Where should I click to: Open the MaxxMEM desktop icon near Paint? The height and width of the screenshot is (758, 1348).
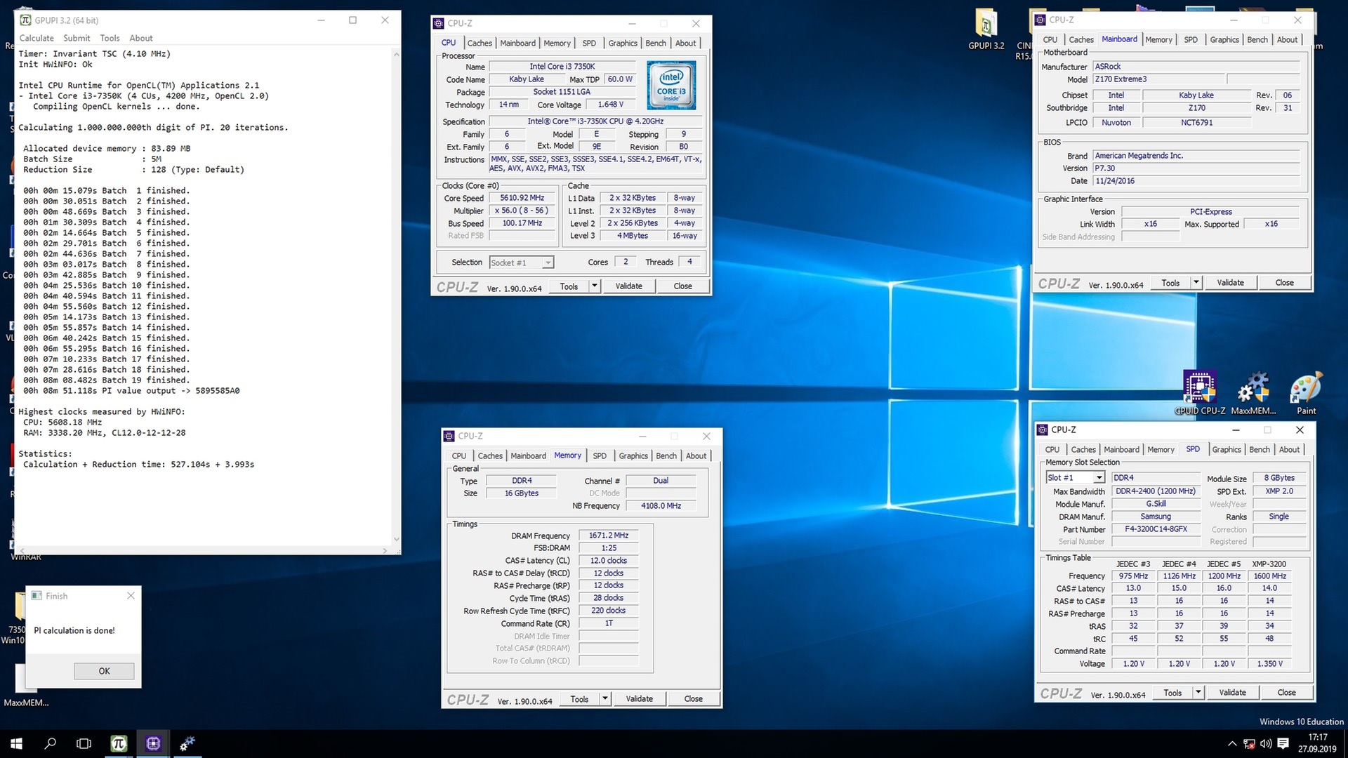coord(1253,393)
